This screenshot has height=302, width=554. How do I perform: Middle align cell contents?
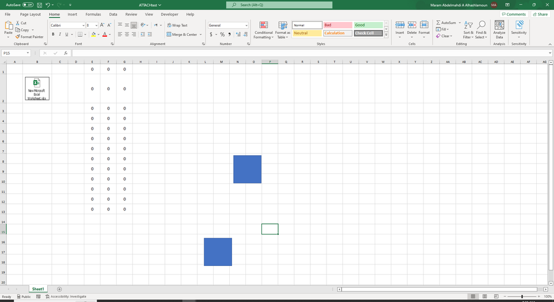click(127, 25)
